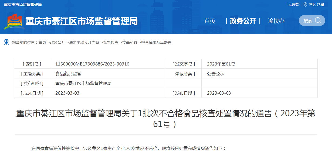The image size is (332, 152).
Task: Click the 食品药品监管 value cell
Action: [108, 74]
